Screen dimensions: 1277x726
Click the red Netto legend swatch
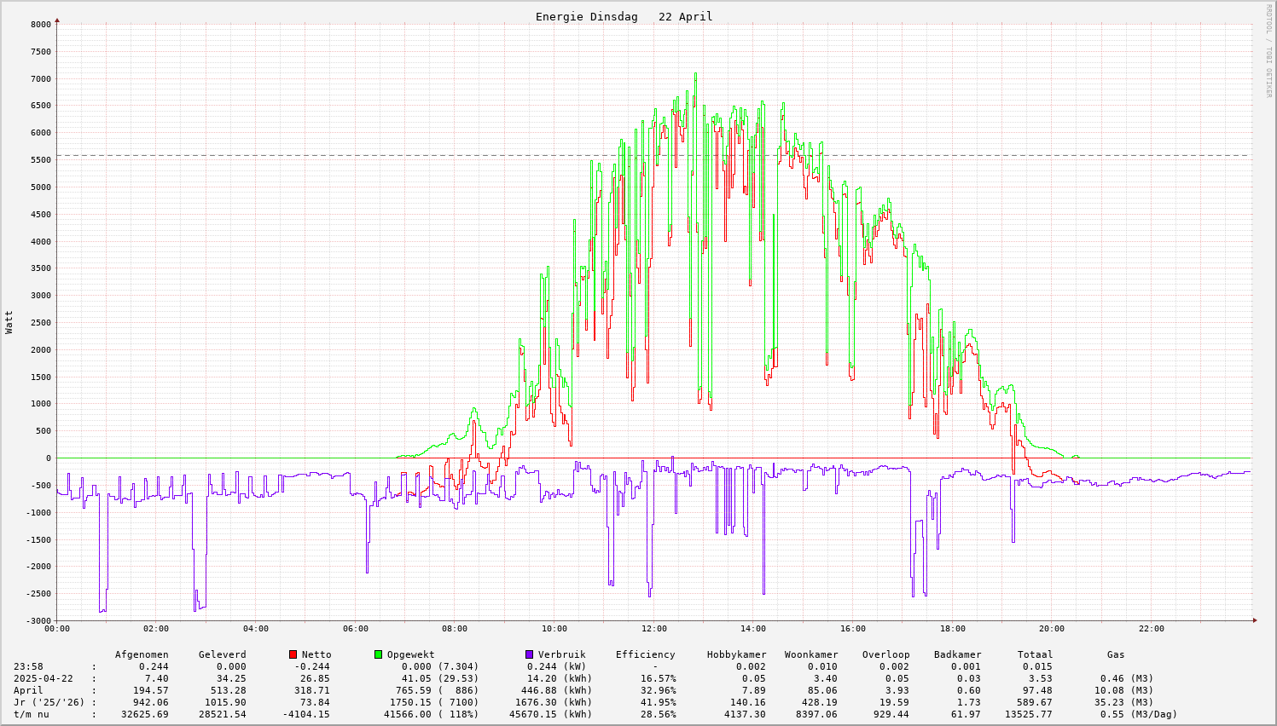293,654
